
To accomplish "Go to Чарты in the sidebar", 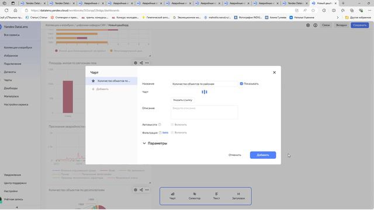I will click(8, 80).
